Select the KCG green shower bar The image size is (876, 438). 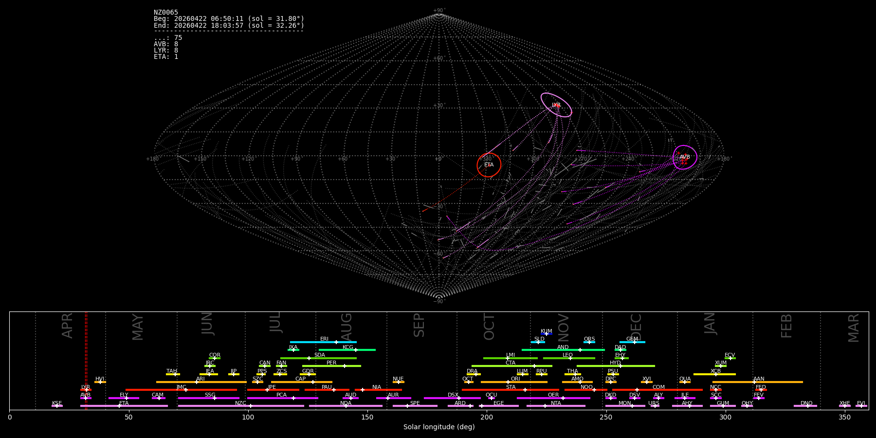point(347,350)
